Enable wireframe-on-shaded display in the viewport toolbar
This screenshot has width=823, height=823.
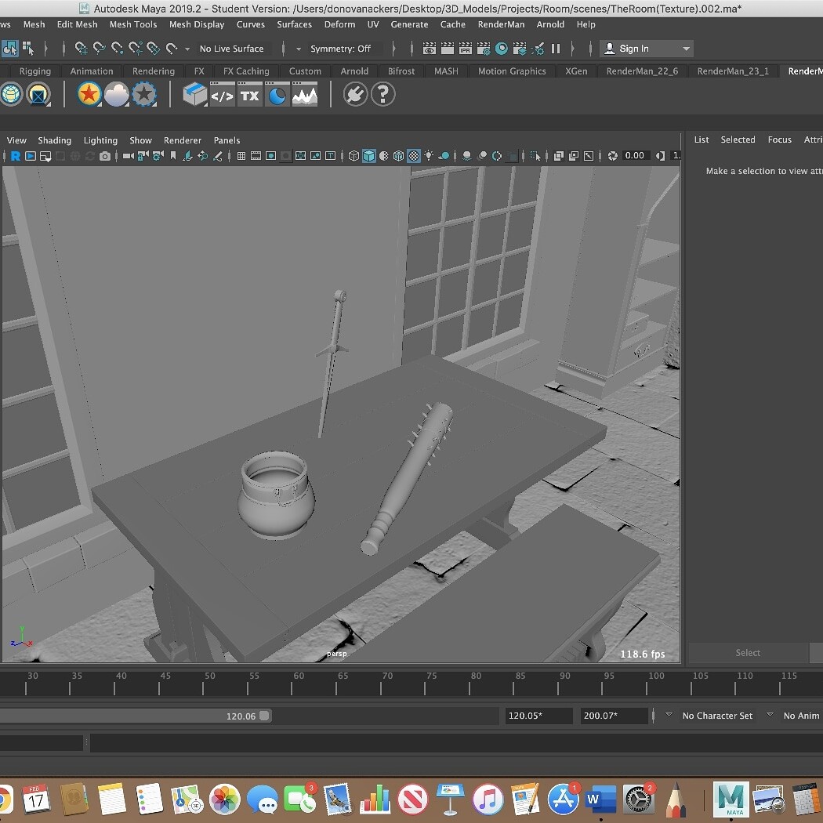pos(398,155)
